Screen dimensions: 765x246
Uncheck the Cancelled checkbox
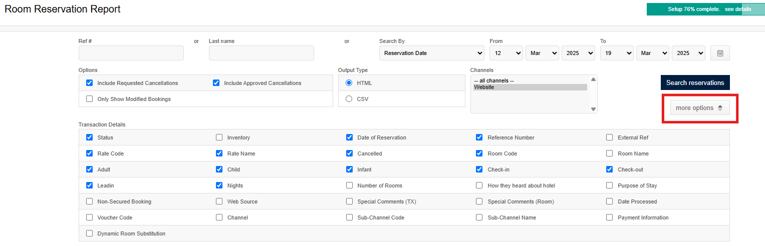pos(350,153)
